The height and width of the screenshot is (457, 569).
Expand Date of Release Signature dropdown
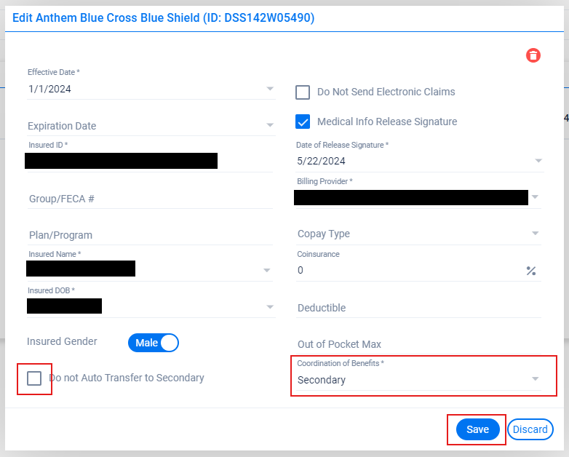coord(538,160)
